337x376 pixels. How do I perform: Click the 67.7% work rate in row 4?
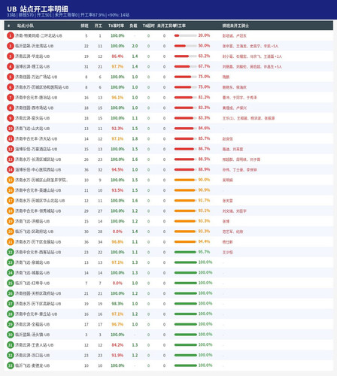[x=204, y=66]
